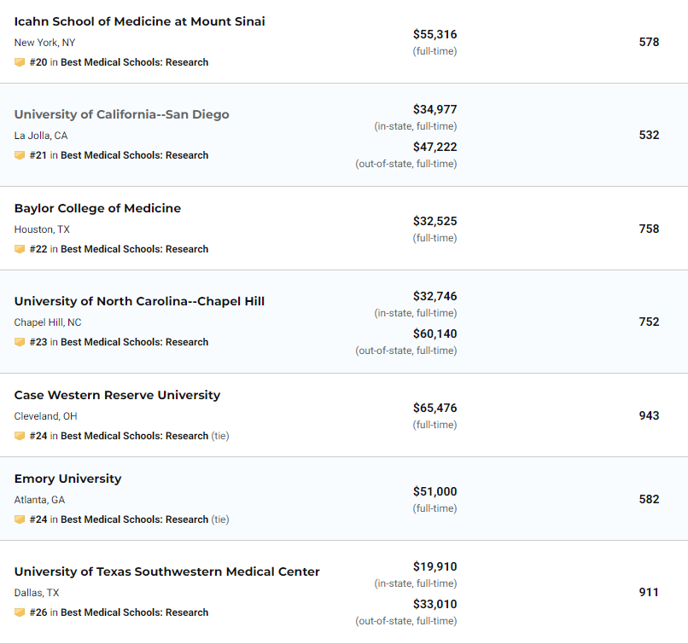Click the New York, NY location
The image size is (688, 644).
pyautogui.click(x=44, y=43)
